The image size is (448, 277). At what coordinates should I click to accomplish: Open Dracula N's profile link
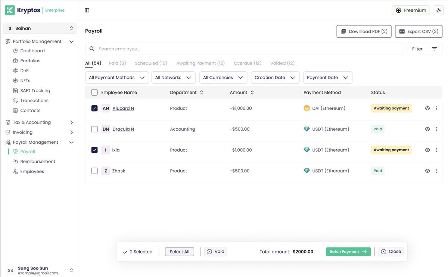(123, 129)
